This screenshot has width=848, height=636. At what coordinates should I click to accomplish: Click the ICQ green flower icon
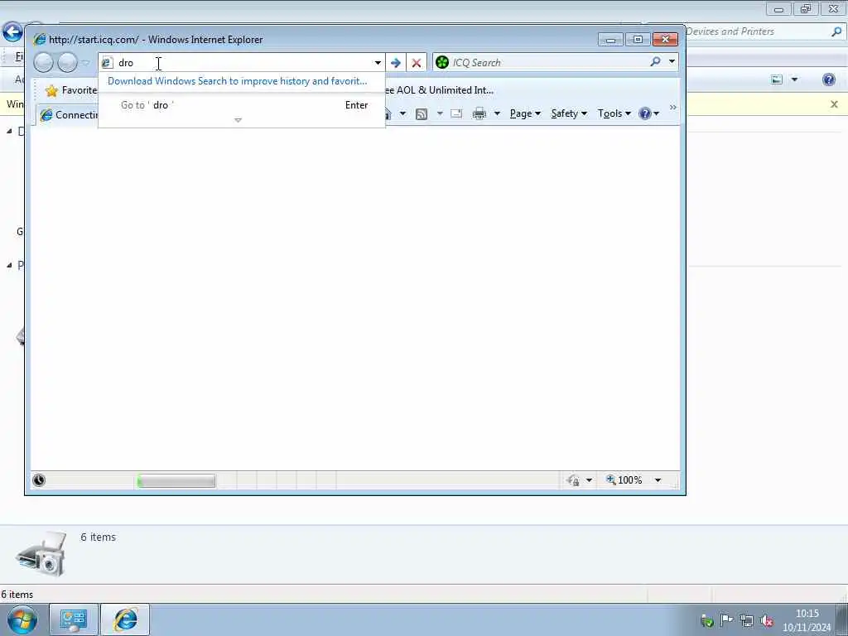pyautogui.click(x=442, y=63)
